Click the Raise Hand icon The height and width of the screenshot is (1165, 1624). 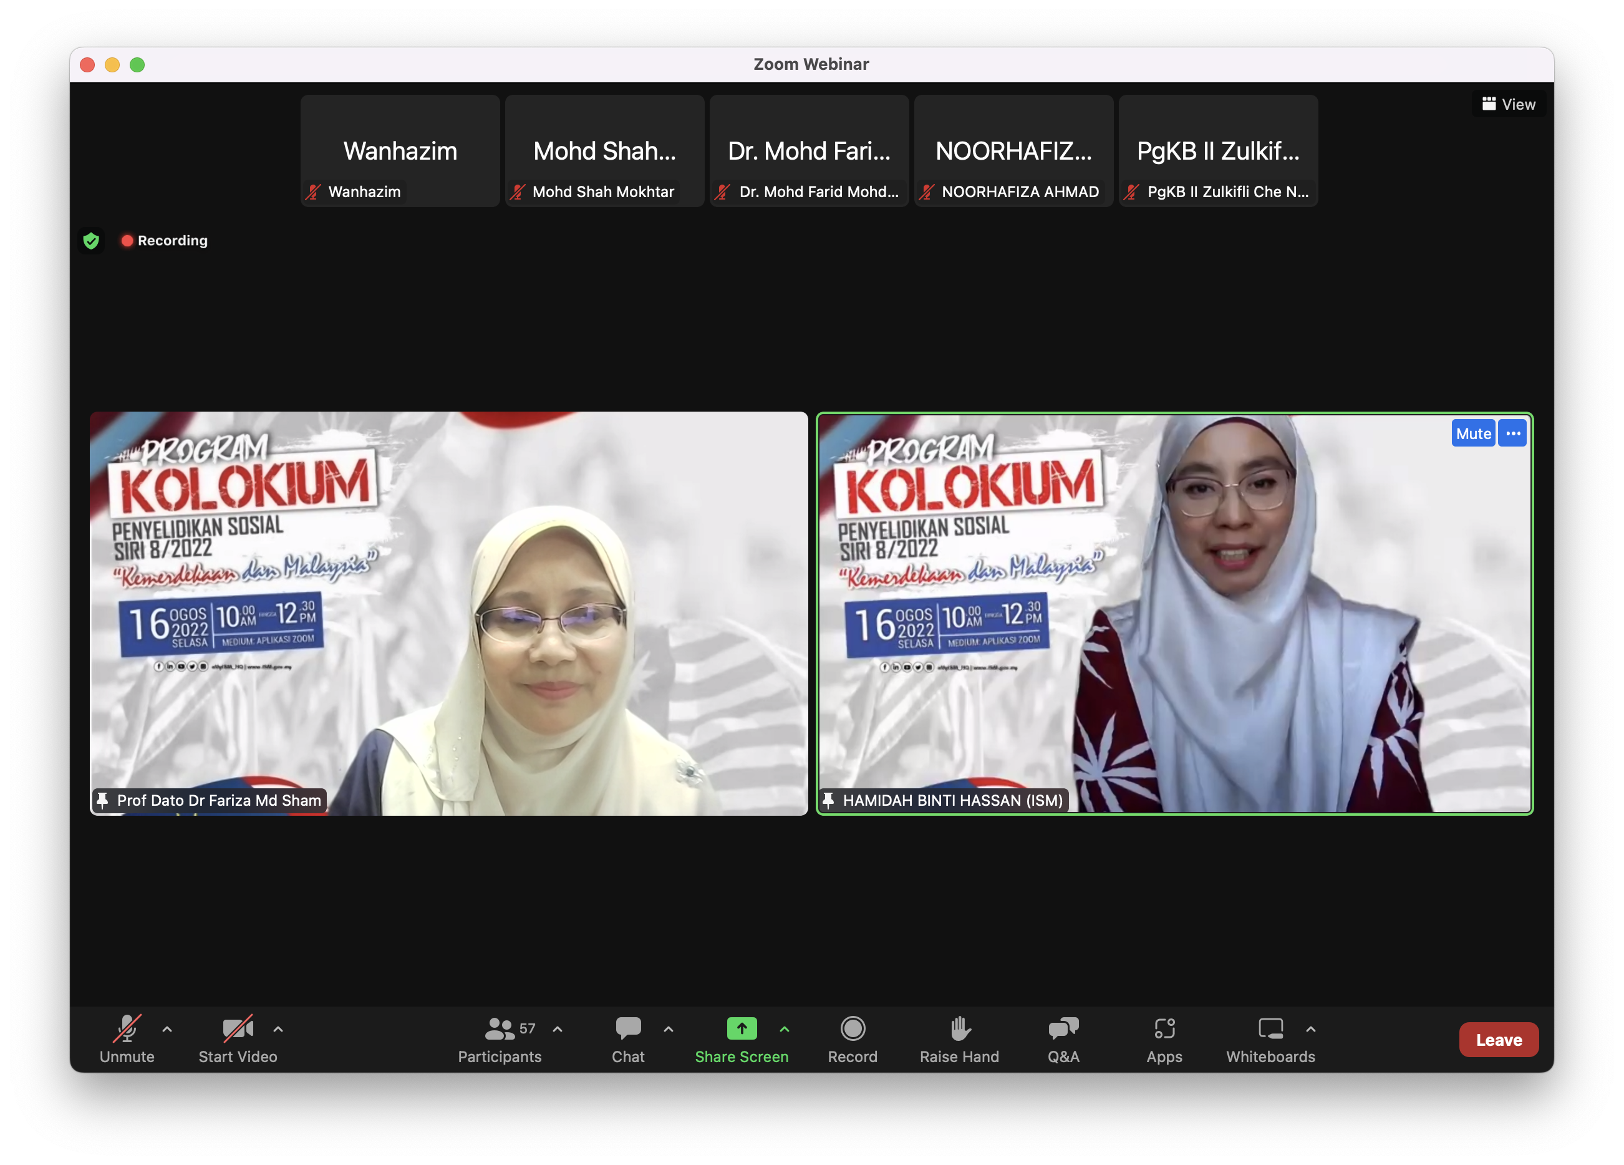[x=959, y=1029]
